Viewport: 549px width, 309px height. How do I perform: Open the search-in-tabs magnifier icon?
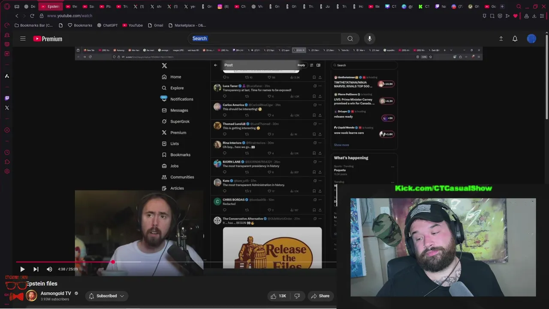[x=519, y=6]
